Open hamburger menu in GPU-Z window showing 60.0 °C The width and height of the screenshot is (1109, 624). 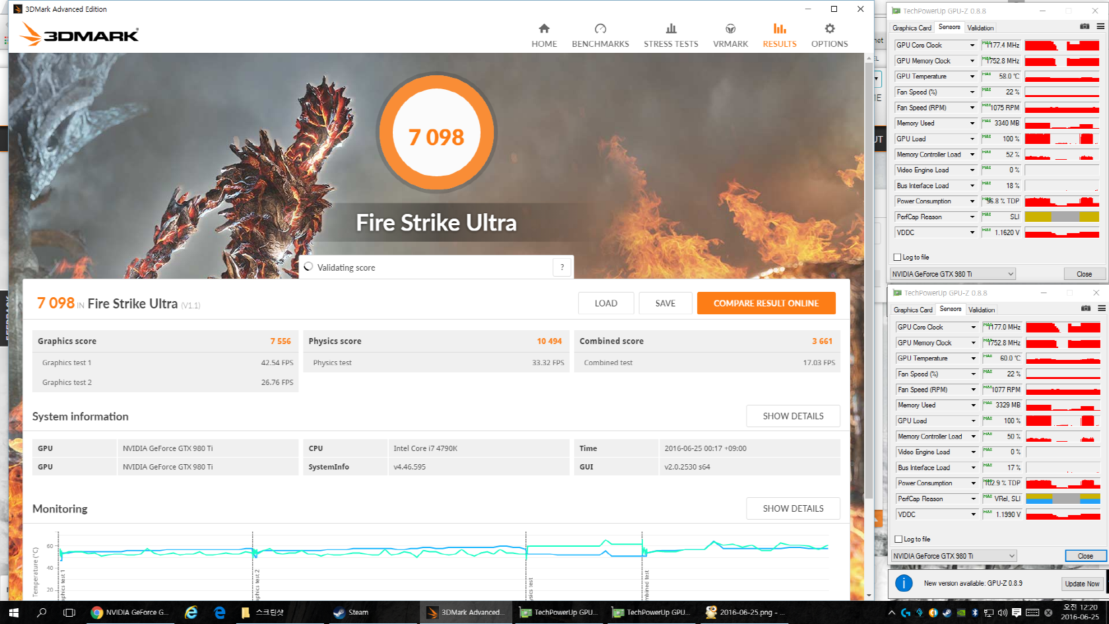coord(1102,308)
